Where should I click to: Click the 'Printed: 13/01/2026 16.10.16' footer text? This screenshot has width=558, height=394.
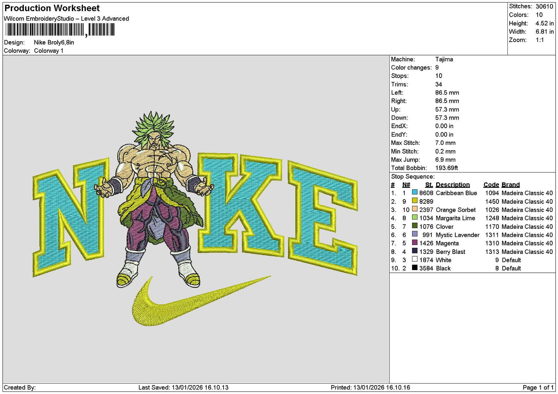click(370, 387)
